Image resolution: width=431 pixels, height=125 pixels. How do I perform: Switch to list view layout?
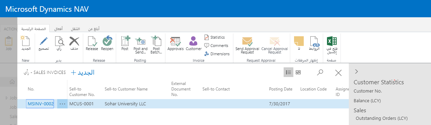pos(288,72)
